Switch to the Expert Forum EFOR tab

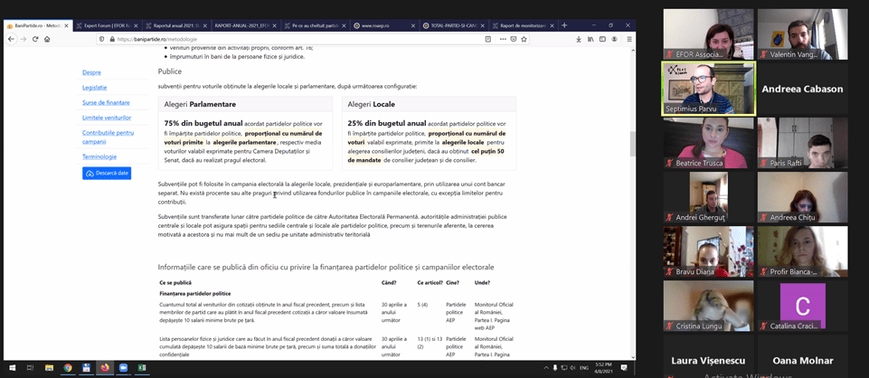(107, 25)
